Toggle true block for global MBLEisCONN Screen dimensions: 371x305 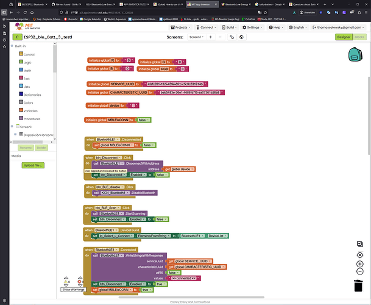[x=147, y=290]
